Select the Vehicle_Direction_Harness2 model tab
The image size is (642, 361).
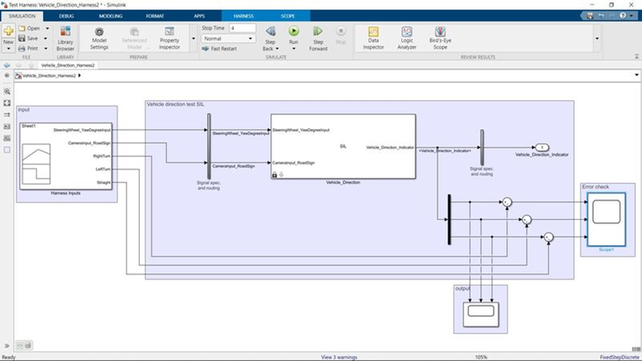68,65
